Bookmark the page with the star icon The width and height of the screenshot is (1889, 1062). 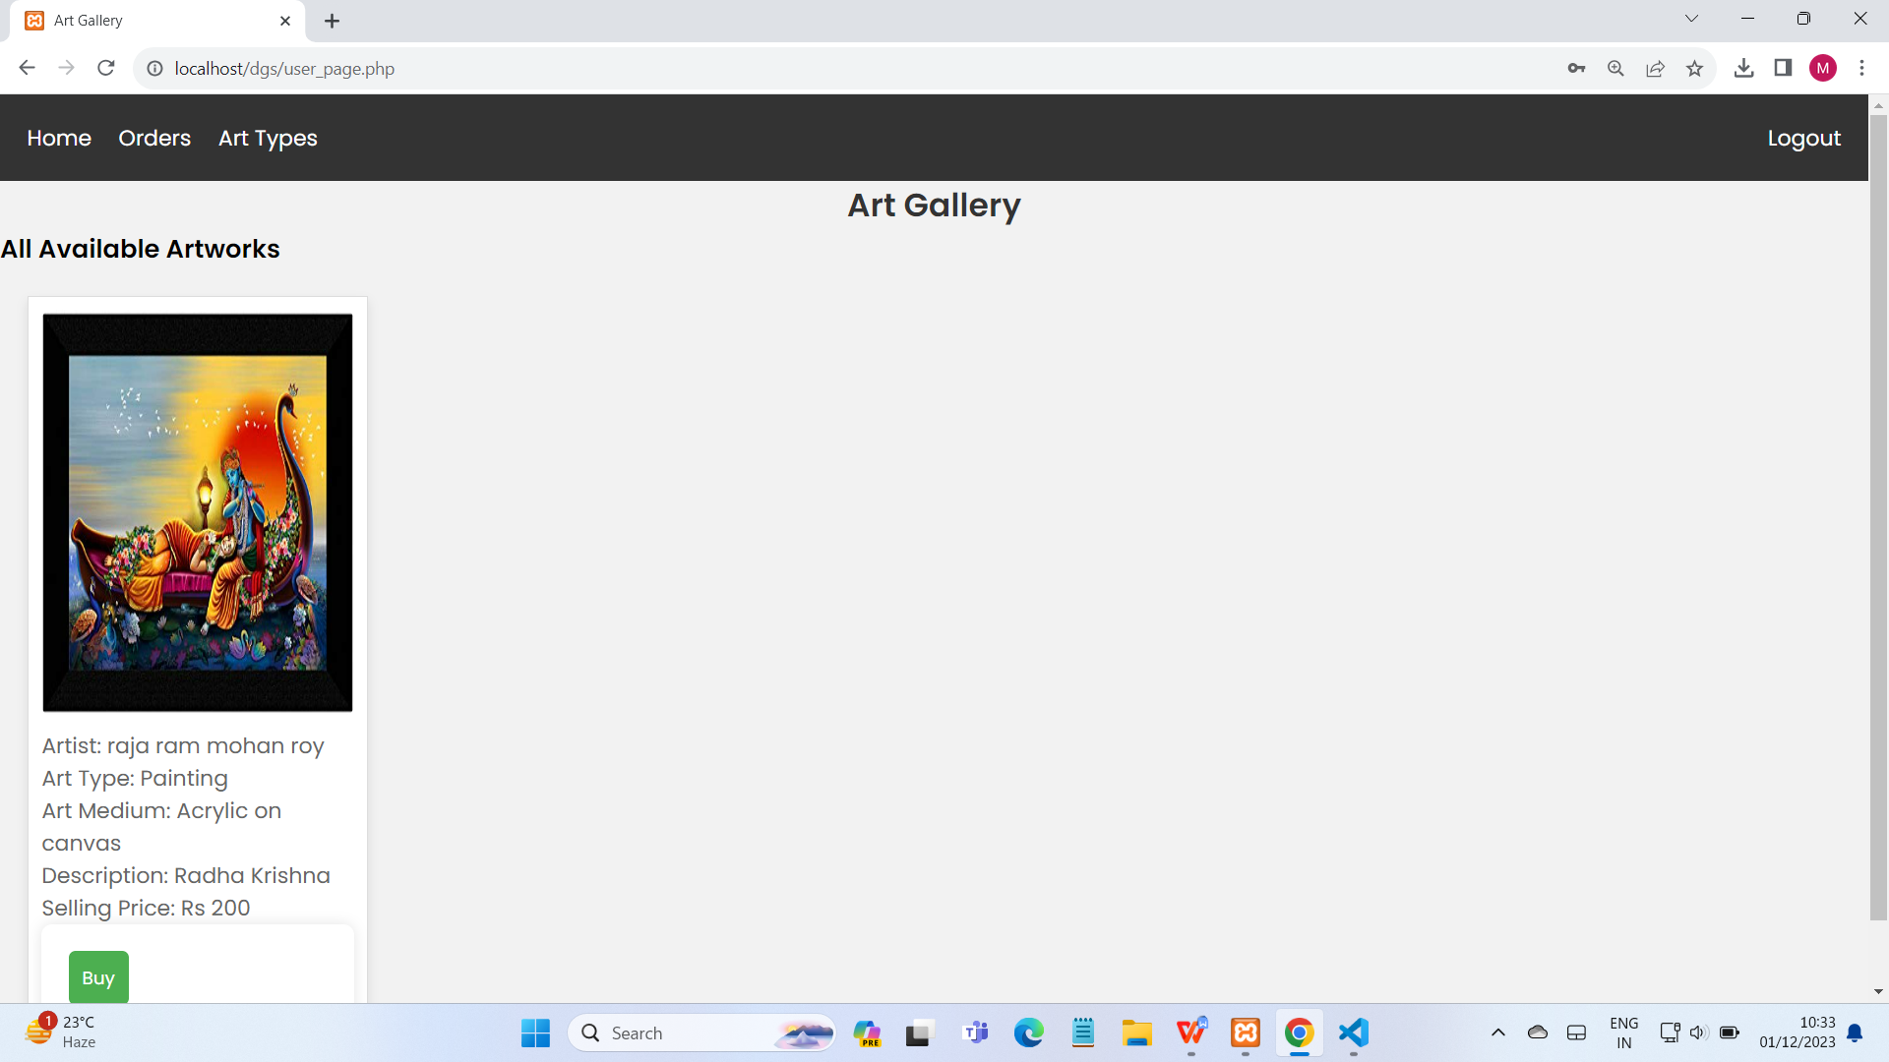tap(1694, 68)
